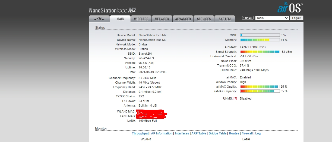This screenshot has height=142, width=332.
Task: Open the Bridge Table link
Action: coord(217,133)
